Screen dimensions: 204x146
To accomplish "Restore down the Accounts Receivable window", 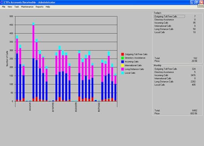I will pos(197,2).
